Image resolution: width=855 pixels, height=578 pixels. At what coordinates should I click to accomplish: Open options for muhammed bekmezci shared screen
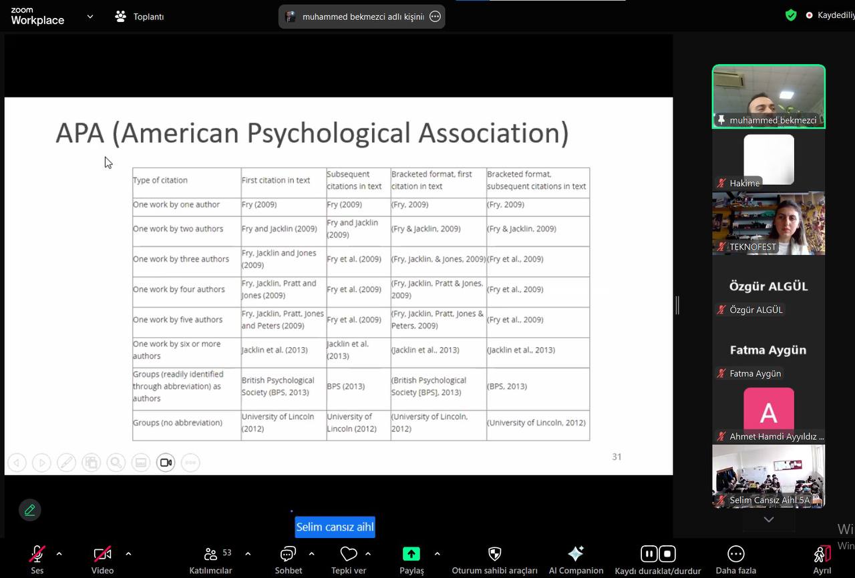[435, 17]
